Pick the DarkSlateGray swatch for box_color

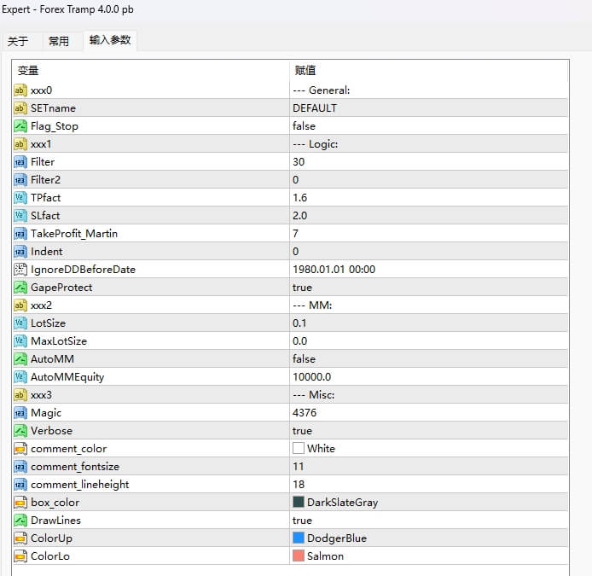coord(299,502)
